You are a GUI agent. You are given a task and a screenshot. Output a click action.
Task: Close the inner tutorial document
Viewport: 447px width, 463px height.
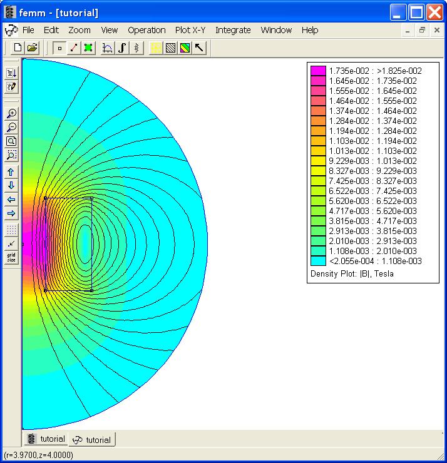437,31
